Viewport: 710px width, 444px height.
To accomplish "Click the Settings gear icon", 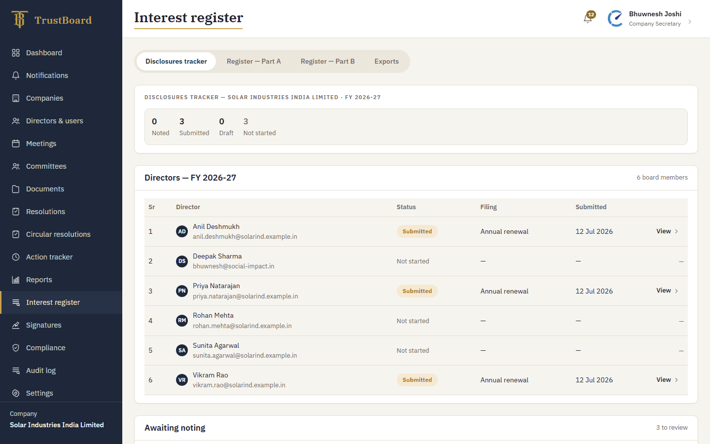I will (x=16, y=393).
